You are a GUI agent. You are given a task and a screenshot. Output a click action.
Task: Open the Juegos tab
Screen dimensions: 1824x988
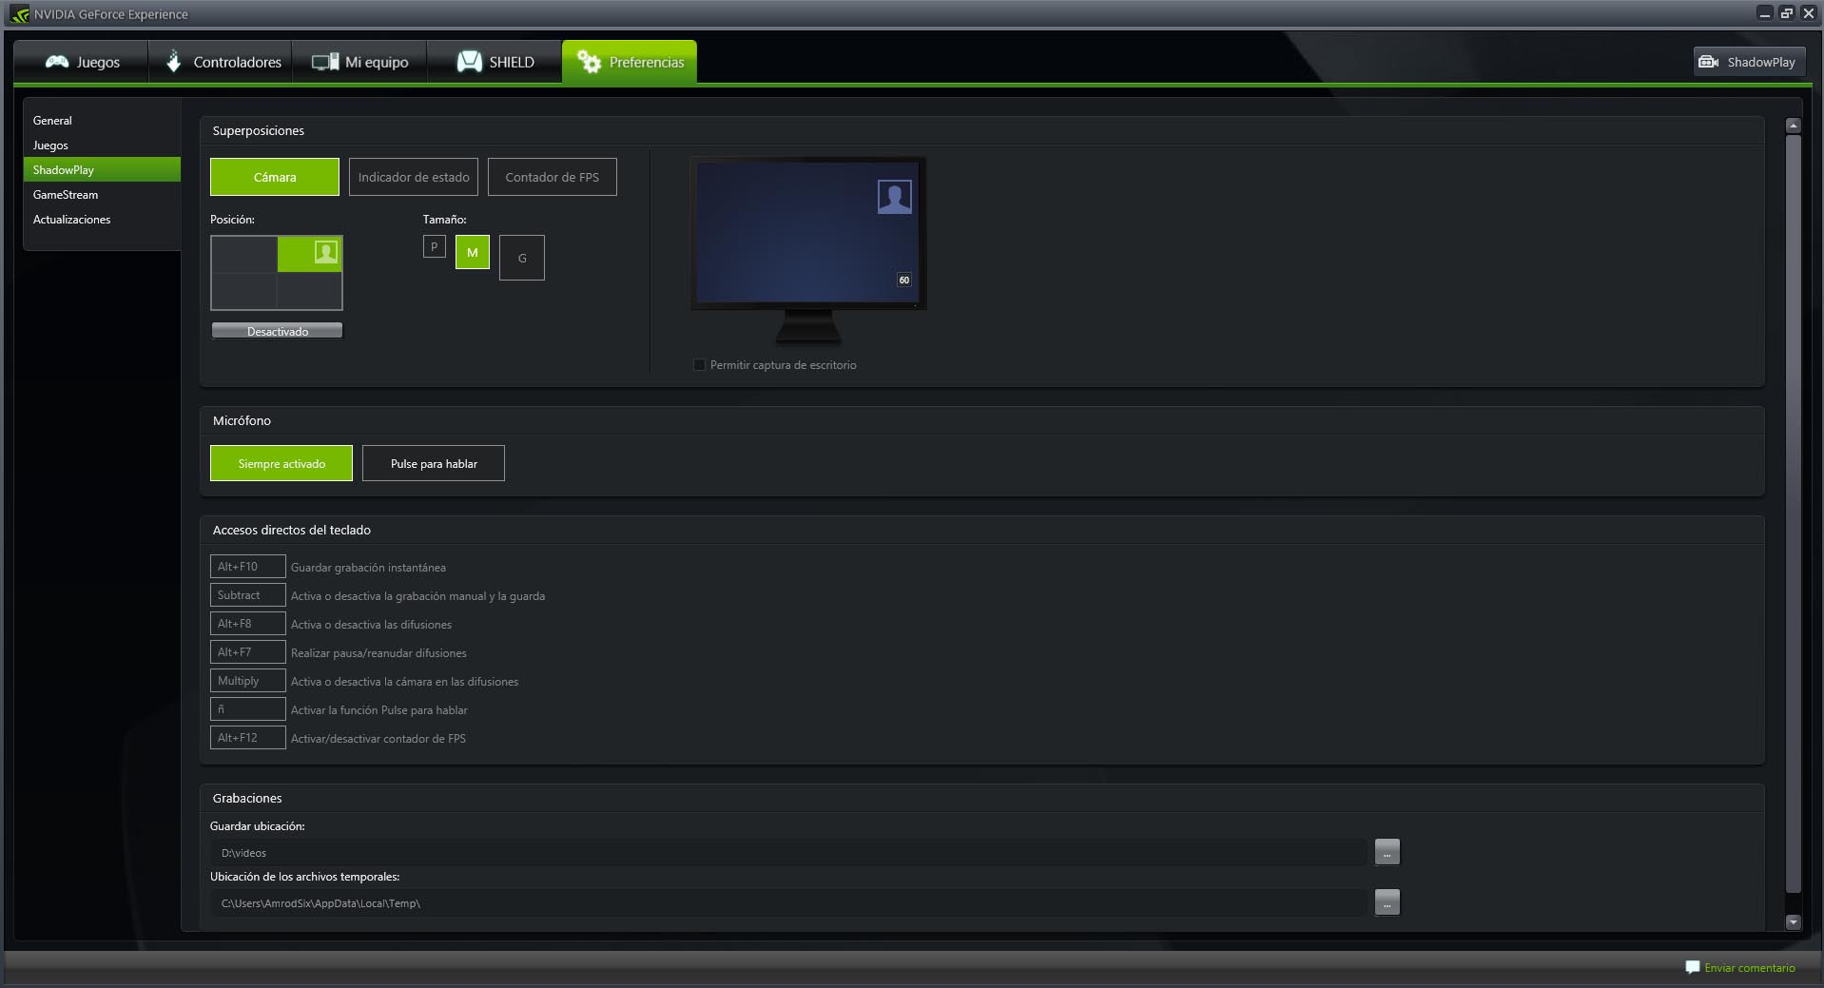(82, 62)
